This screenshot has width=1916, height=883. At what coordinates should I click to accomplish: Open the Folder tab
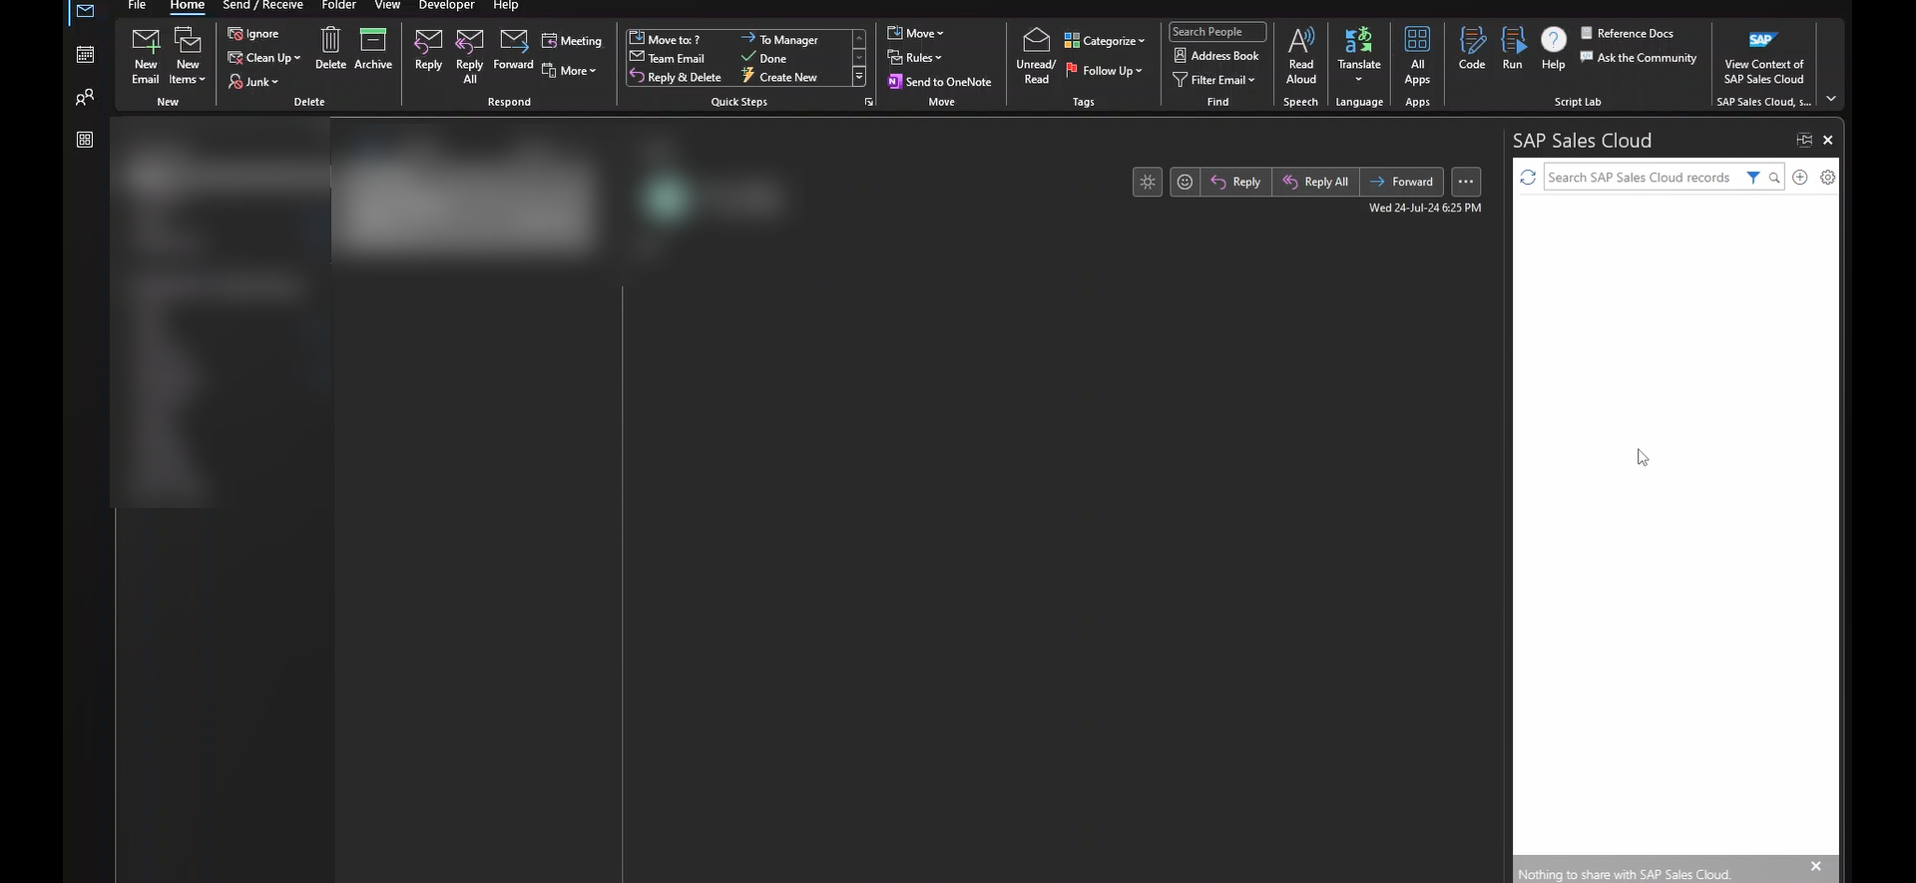pyautogui.click(x=338, y=5)
